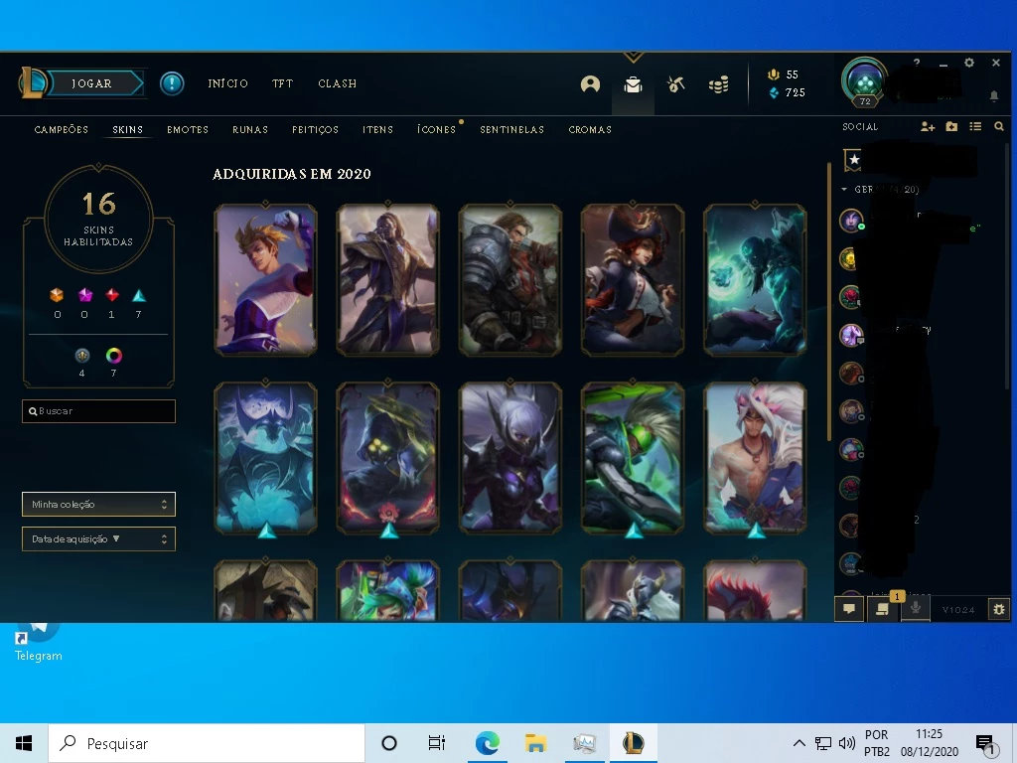Select the pirate-hat Miss Fortune skin card
Viewport: 1017px width, 763px height.
(633, 279)
